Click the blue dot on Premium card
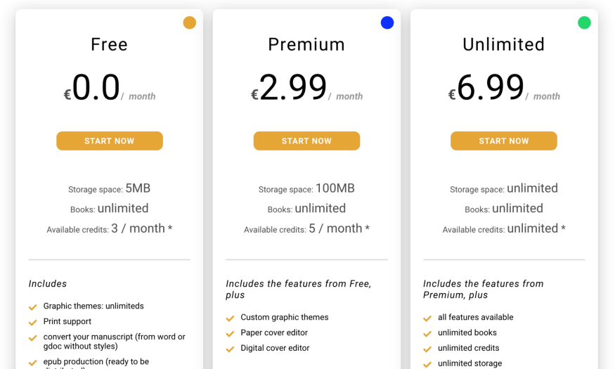This screenshot has width=615, height=369. (387, 22)
